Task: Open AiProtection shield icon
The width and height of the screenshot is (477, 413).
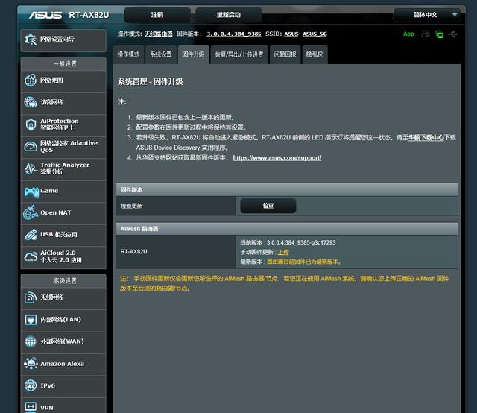Action: coord(31,124)
